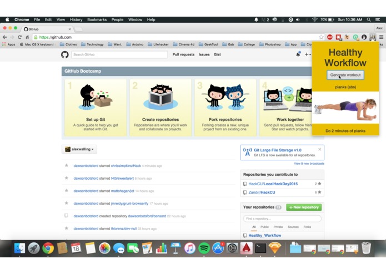Open the Cinema 4d bookmarks folder
Viewport: 386px width, 274px height.
tap(184, 44)
